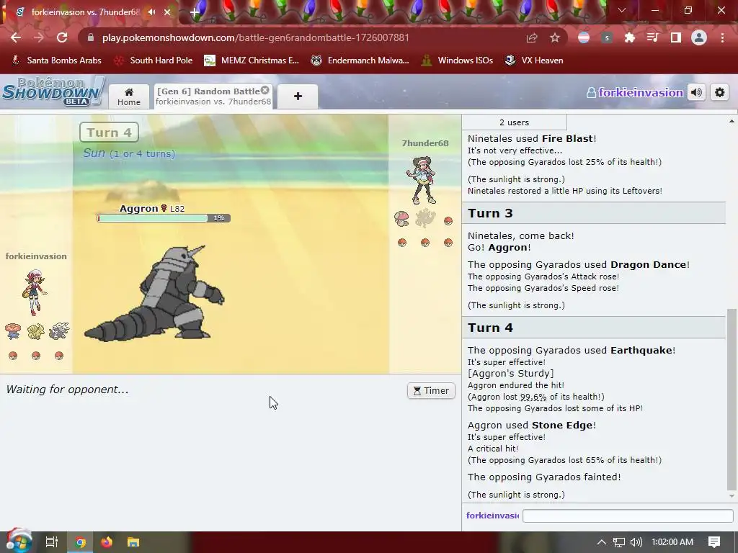Open the Chrome profile avatar menu

[699, 37]
